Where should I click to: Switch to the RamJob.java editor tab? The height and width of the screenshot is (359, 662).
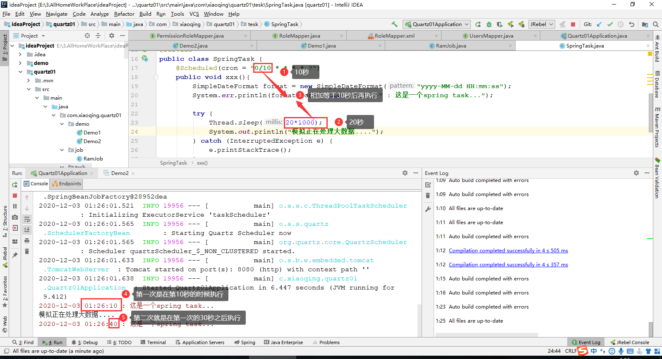point(451,45)
